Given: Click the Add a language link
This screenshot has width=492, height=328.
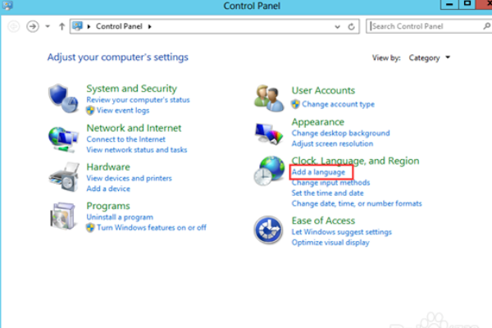Looking at the screenshot, I should 318,172.
